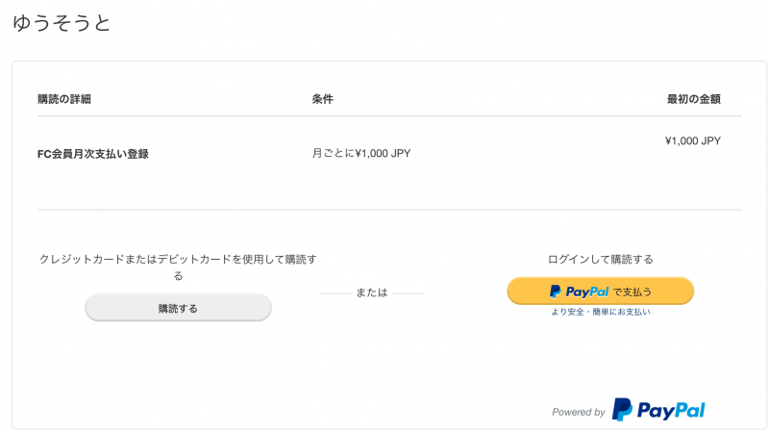Click the 購読の詳細 column header
769x432 pixels.
(64, 99)
